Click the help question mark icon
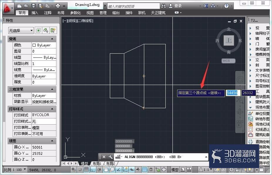The image size is (272, 175). point(226,6)
